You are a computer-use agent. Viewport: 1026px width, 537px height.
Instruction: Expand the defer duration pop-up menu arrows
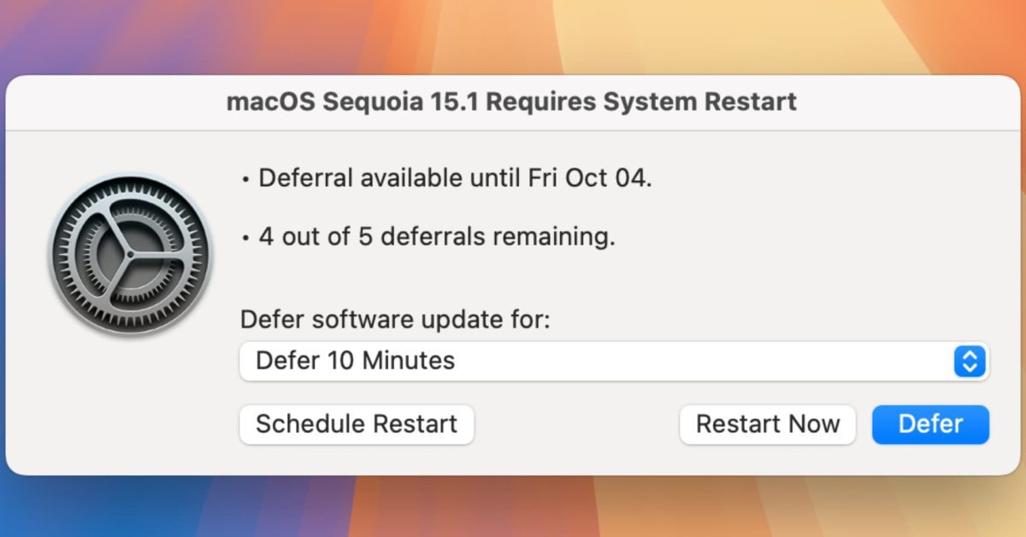(x=970, y=361)
